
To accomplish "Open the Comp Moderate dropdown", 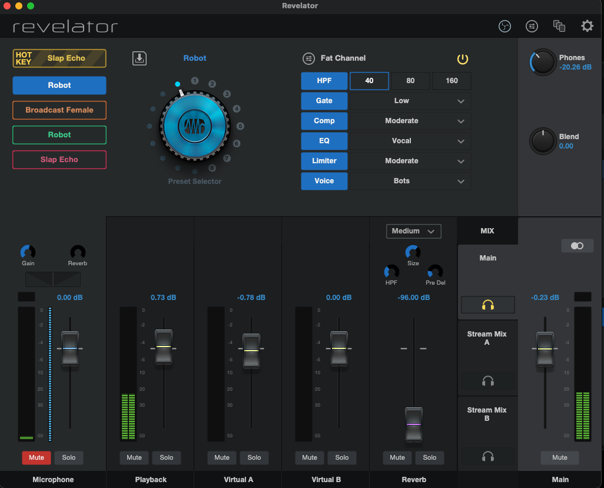I will click(410, 121).
